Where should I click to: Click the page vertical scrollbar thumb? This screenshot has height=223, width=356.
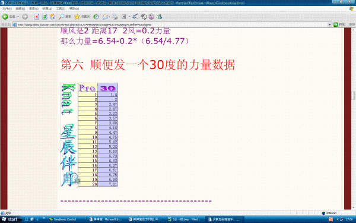pyautogui.click(x=354, y=96)
